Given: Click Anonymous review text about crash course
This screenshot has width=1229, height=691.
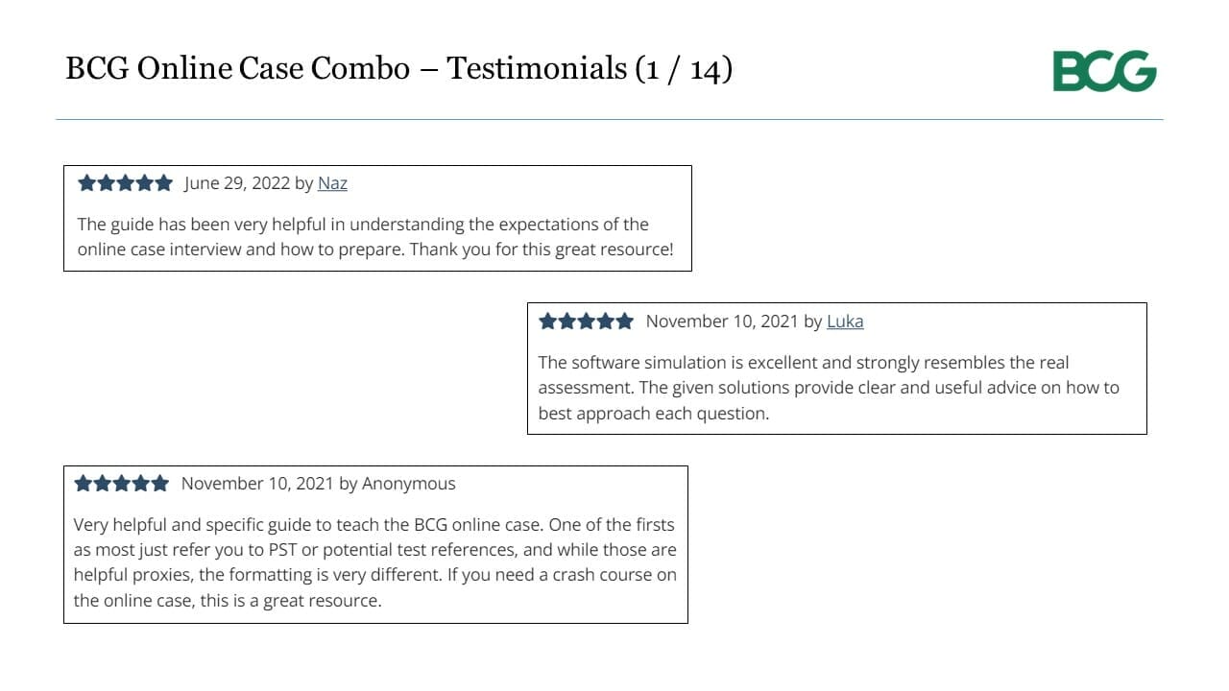Looking at the screenshot, I should coord(375,562).
